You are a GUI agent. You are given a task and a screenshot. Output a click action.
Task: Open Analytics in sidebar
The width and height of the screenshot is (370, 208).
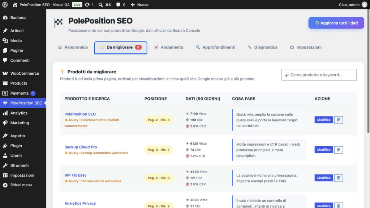23,113
